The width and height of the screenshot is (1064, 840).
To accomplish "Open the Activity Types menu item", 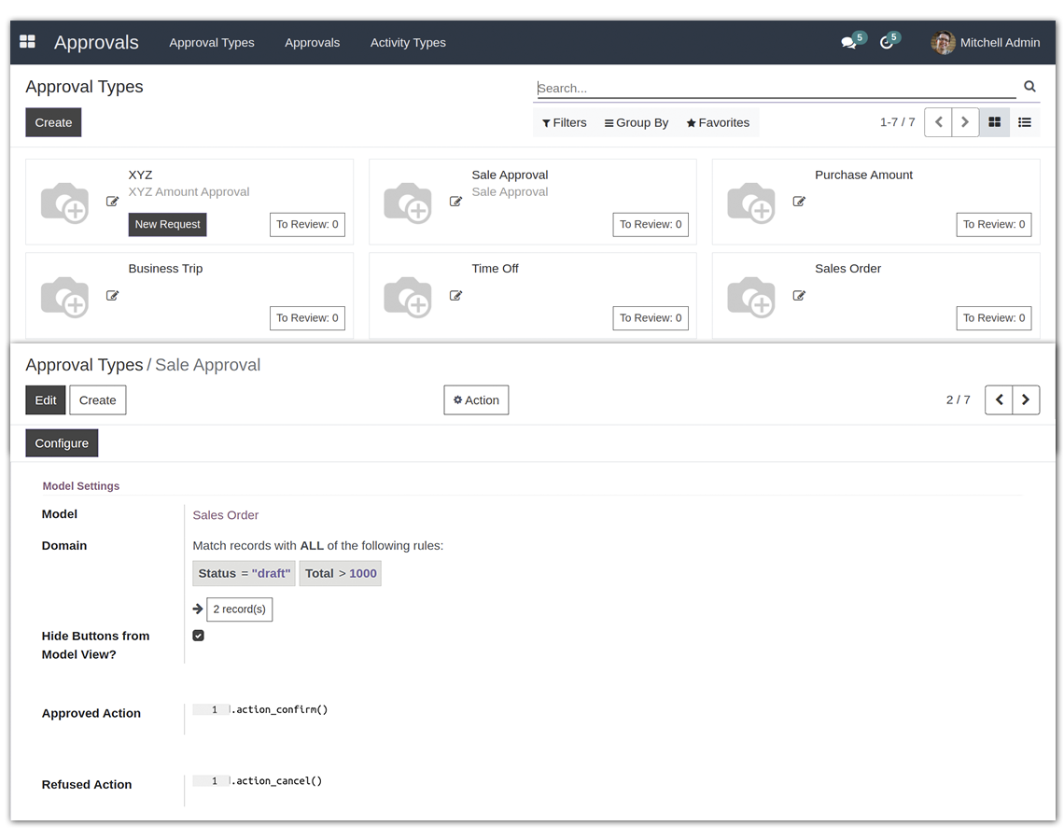I will click(x=408, y=43).
